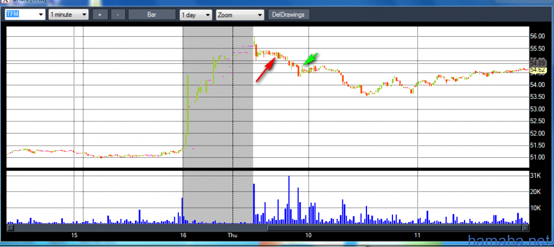The height and width of the screenshot is (247, 554).
Task: Click the 54.89 price label
Action: click(x=538, y=62)
